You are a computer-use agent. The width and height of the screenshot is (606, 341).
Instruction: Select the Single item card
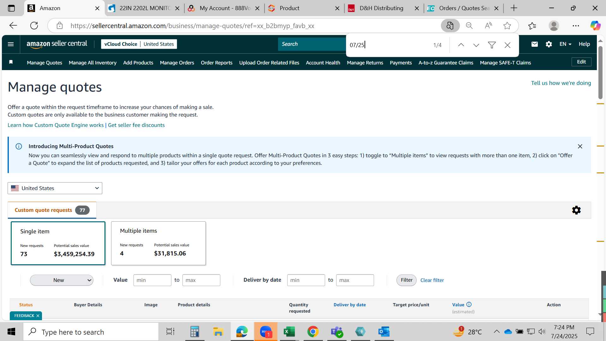[58, 243]
